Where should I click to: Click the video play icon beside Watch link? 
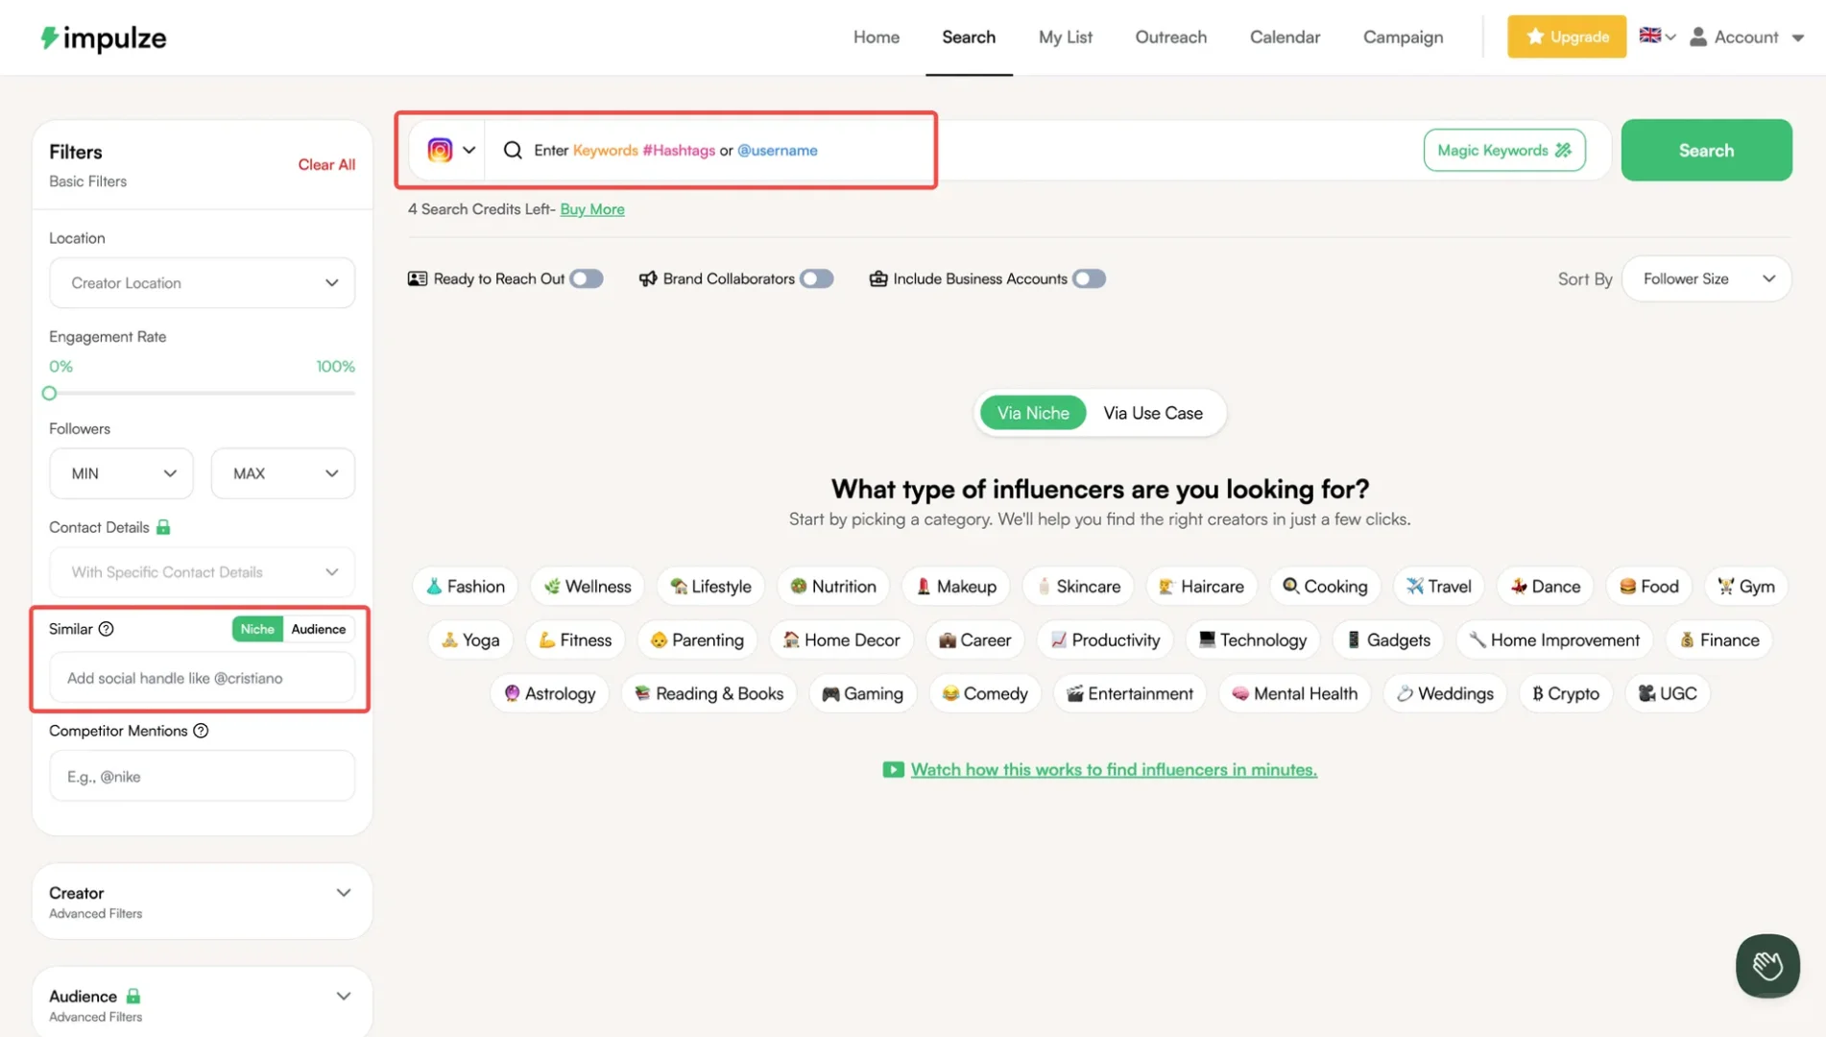click(893, 770)
